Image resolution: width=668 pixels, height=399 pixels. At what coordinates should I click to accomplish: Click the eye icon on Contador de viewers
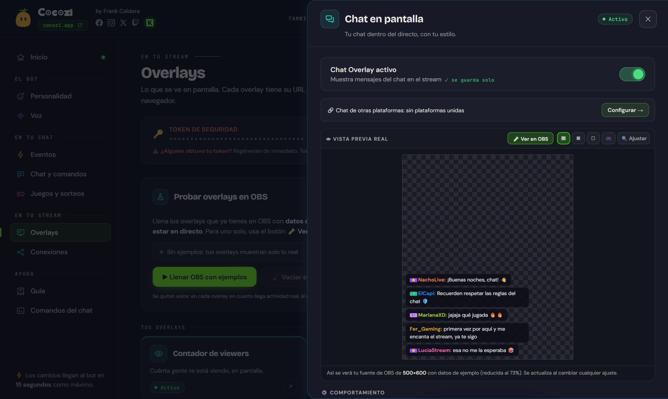coord(159,354)
